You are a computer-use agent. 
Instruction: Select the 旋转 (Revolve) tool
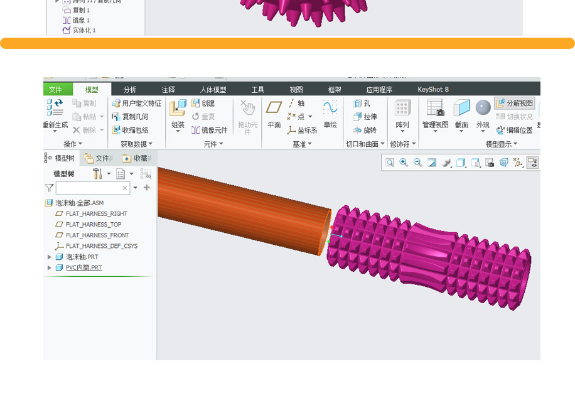click(x=365, y=130)
